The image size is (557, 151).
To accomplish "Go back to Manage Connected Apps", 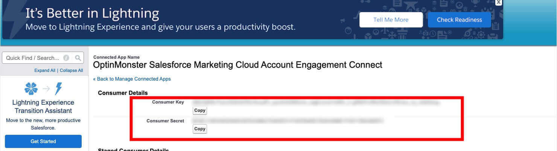I will 132,79.
